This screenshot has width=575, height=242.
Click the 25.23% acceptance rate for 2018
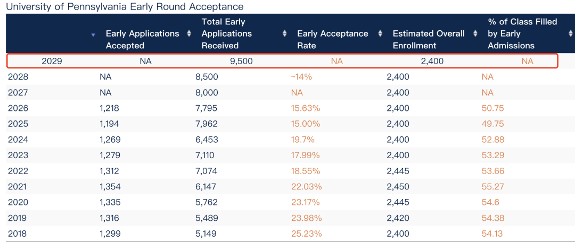click(305, 234)
